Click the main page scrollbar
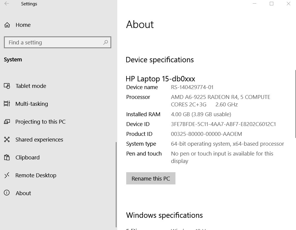The image size is (296, 230). 295,104
